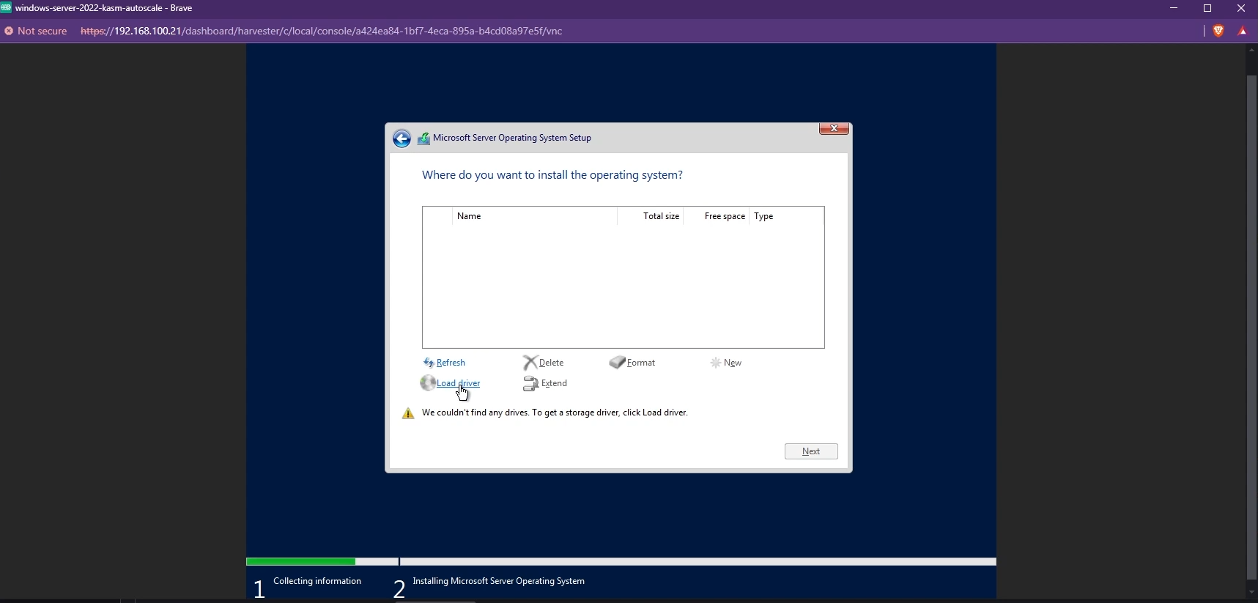Open the Brave Shields lion icon
This screenshot has height=603, width=1258.
pyautogui.click(x=1218, y=31)
